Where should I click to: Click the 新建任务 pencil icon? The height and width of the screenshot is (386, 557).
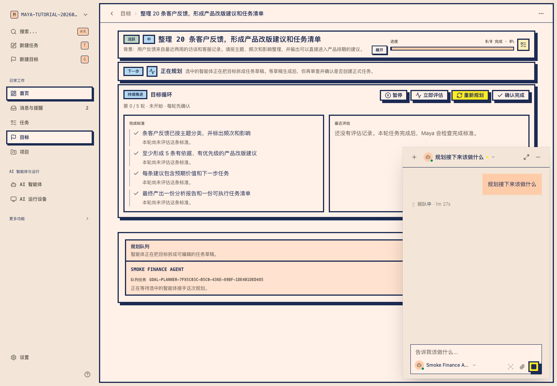point(14,46)
